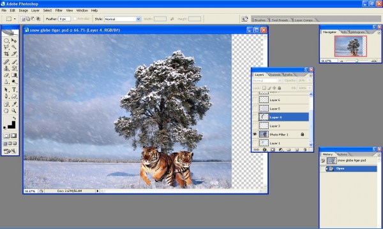Open the Filter menu

(59, 10)
